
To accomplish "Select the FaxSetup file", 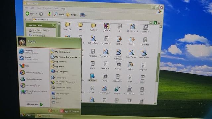I will coord(93,53).
